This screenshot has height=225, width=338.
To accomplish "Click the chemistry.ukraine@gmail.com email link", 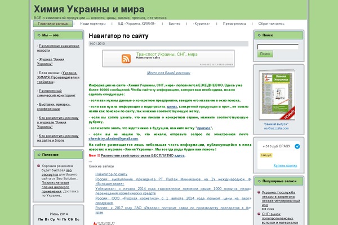I will 113,139.
